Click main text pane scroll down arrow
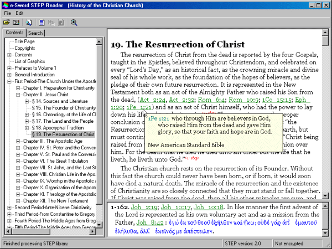The width and height of the screenshot is (332, 249). [x=325, y=196]
